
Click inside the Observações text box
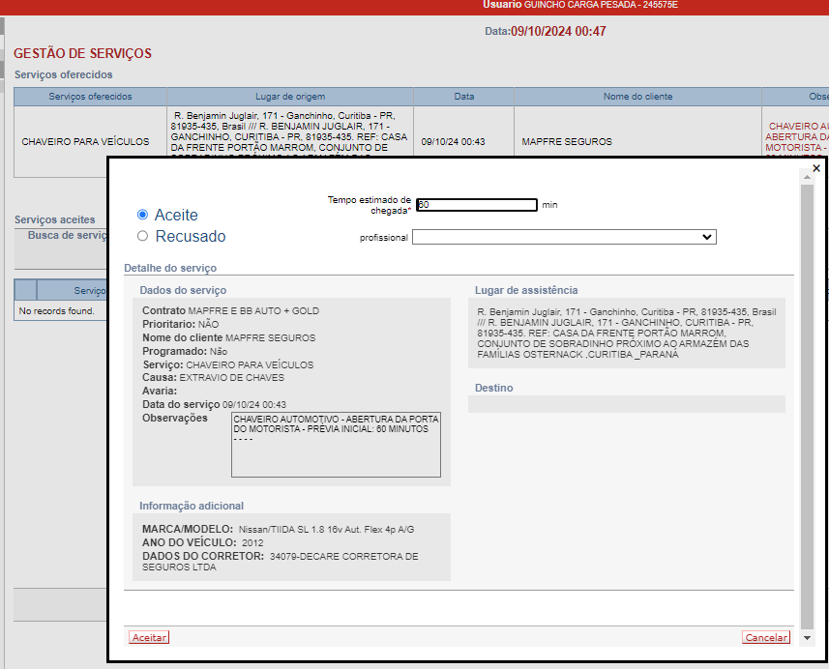click(x=336, y=445)
